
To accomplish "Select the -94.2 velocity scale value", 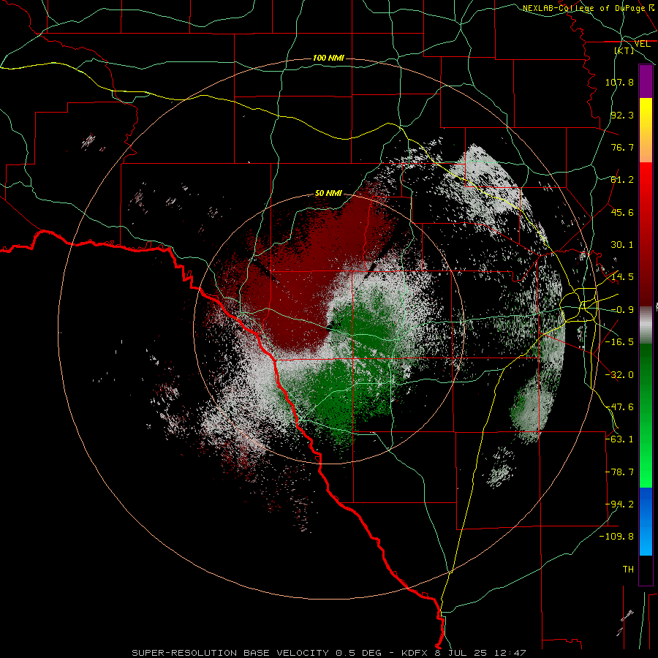I will (x=619, y=504).
